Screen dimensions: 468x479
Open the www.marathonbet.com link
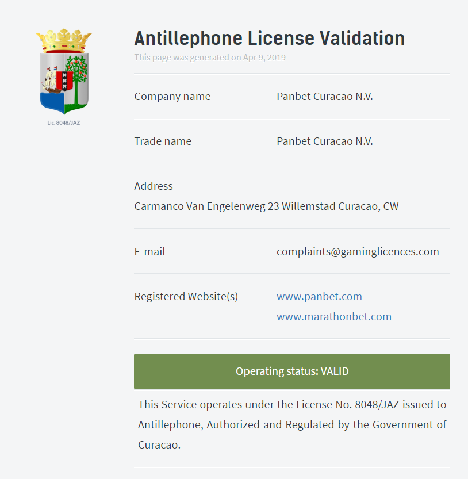pos(334,316)
